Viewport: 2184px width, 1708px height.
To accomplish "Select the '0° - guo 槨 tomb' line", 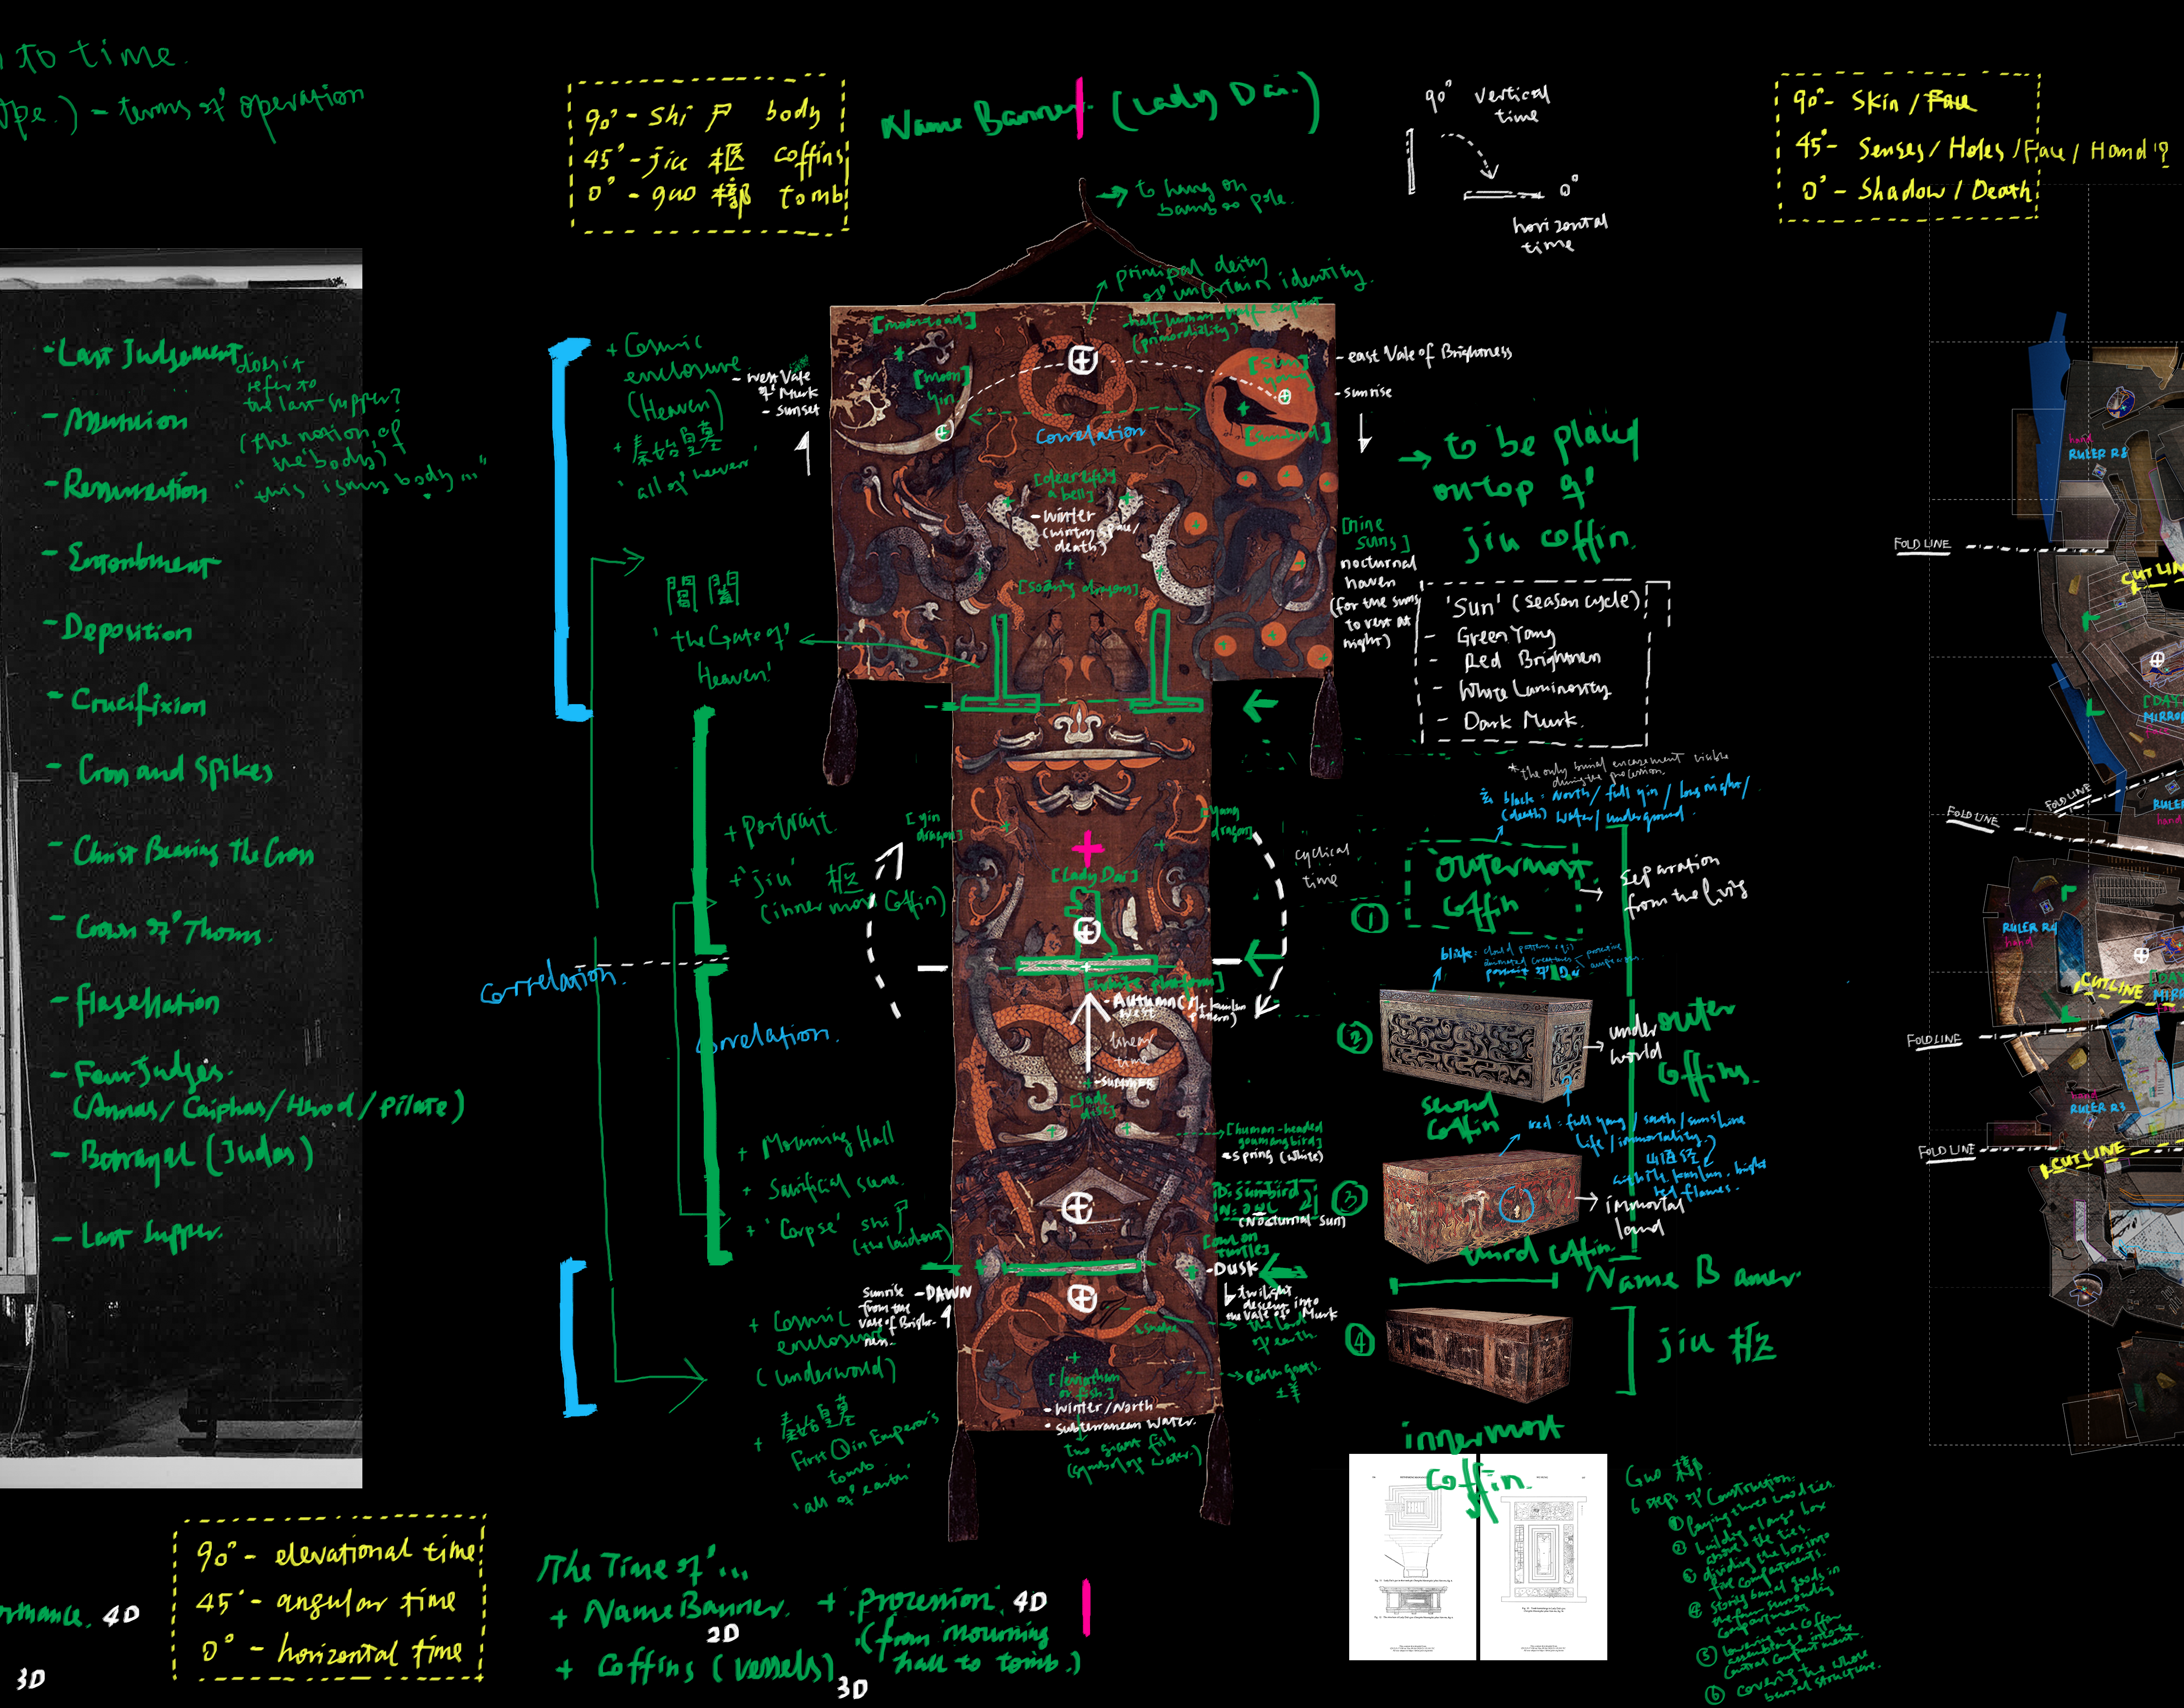I will (x=715, y=194).
